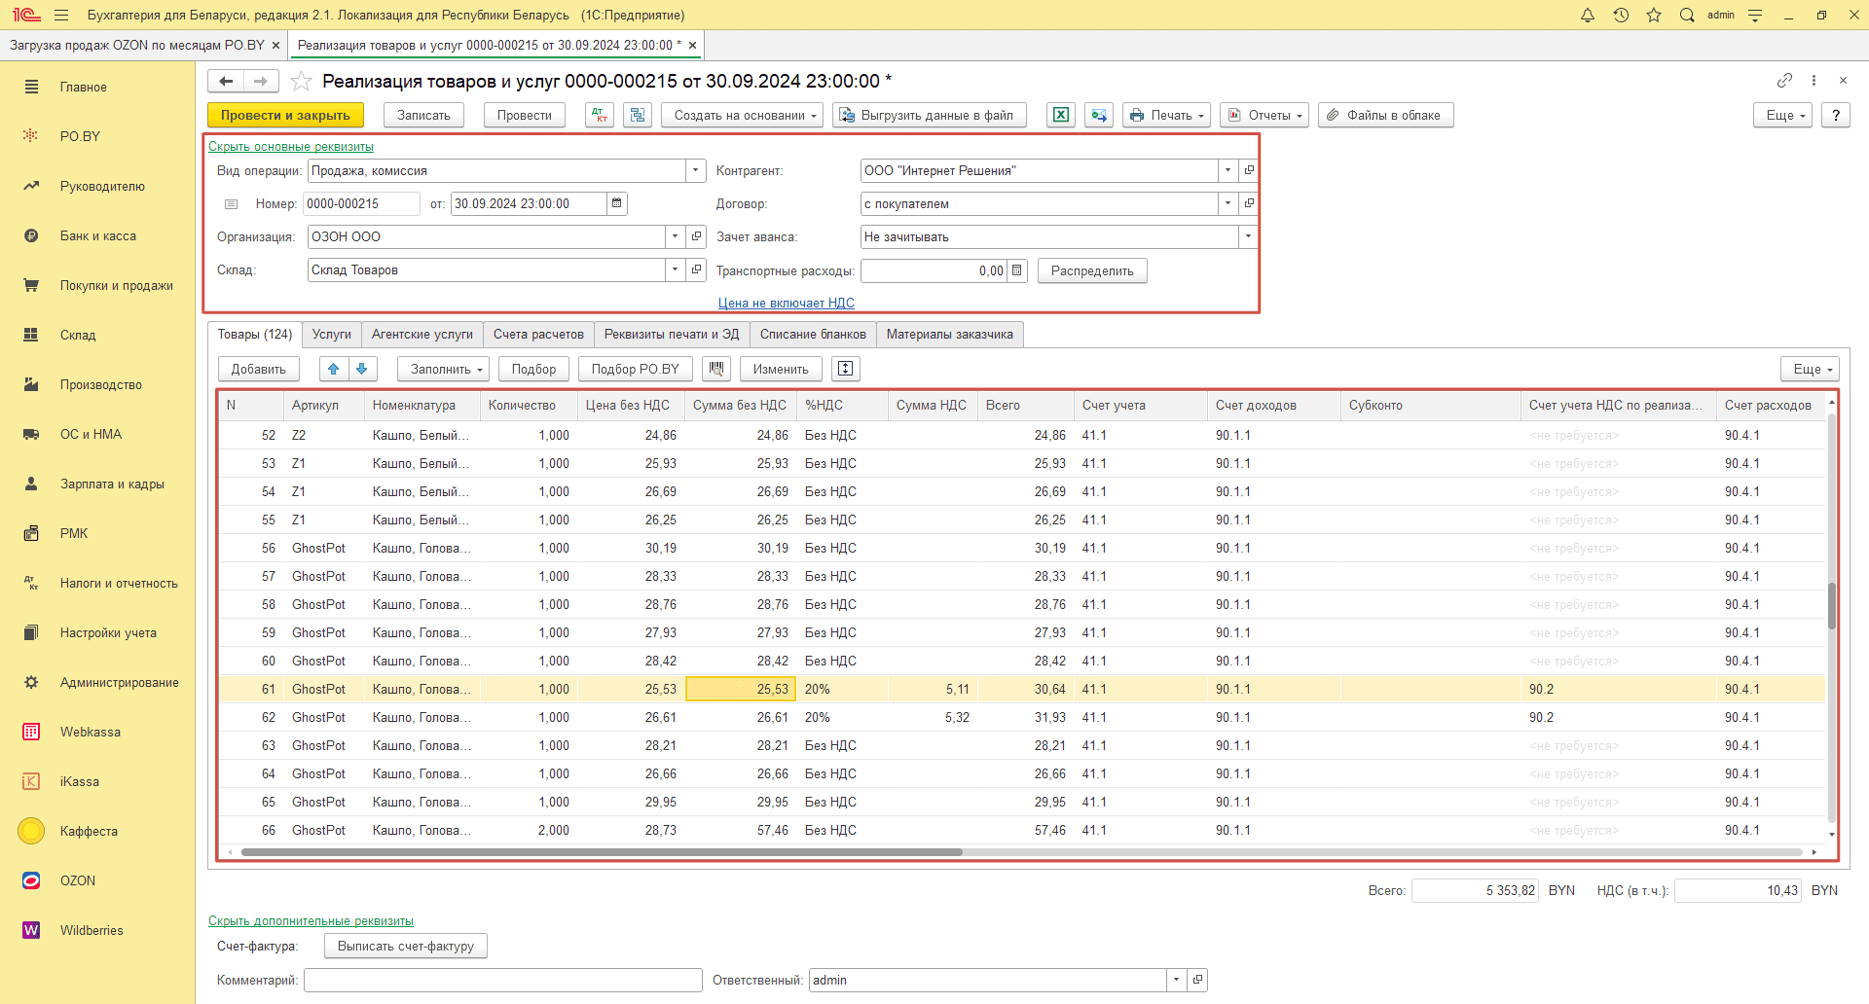Open Покупки и продажи section

[117, 285]
